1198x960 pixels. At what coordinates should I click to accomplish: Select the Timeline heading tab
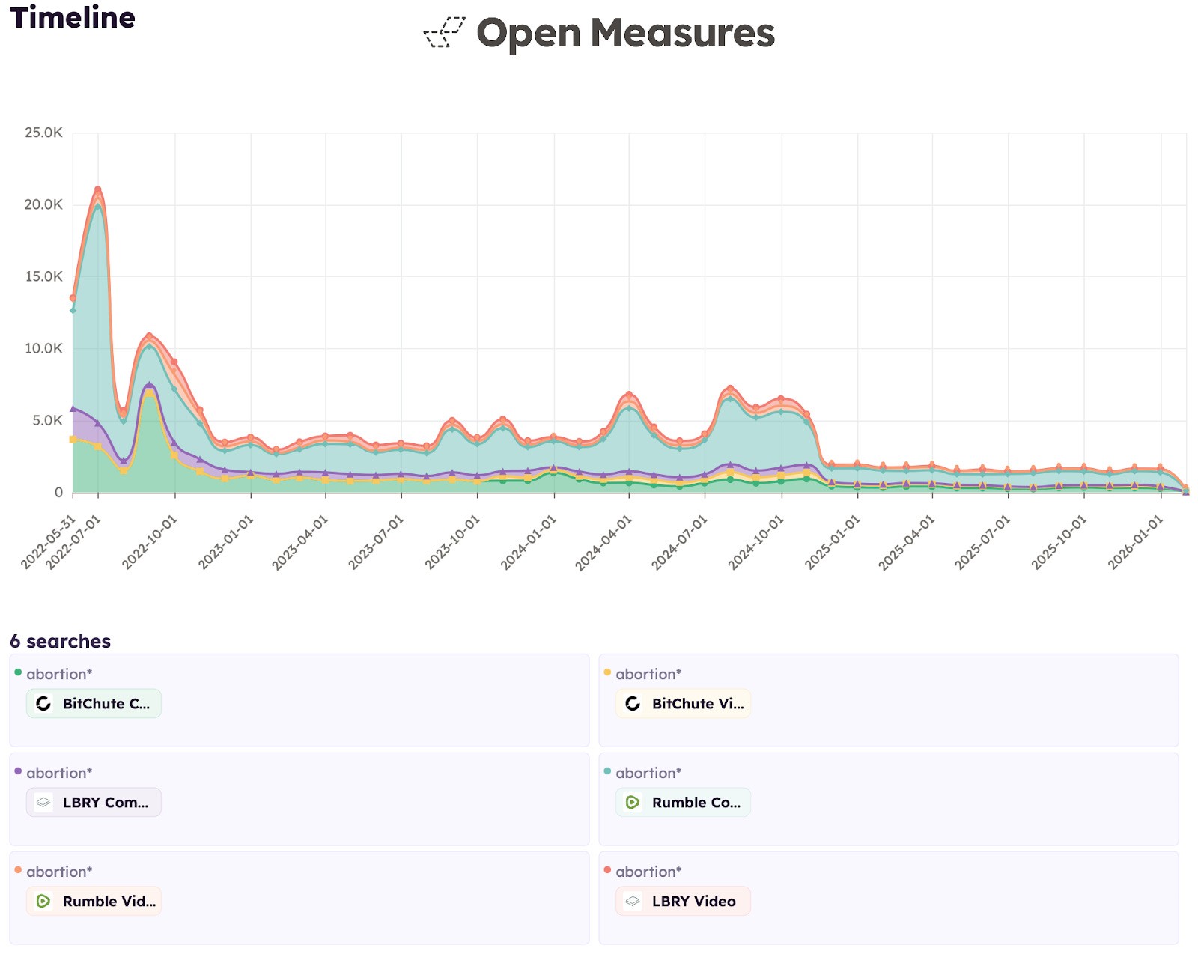(x=72, y=19)
